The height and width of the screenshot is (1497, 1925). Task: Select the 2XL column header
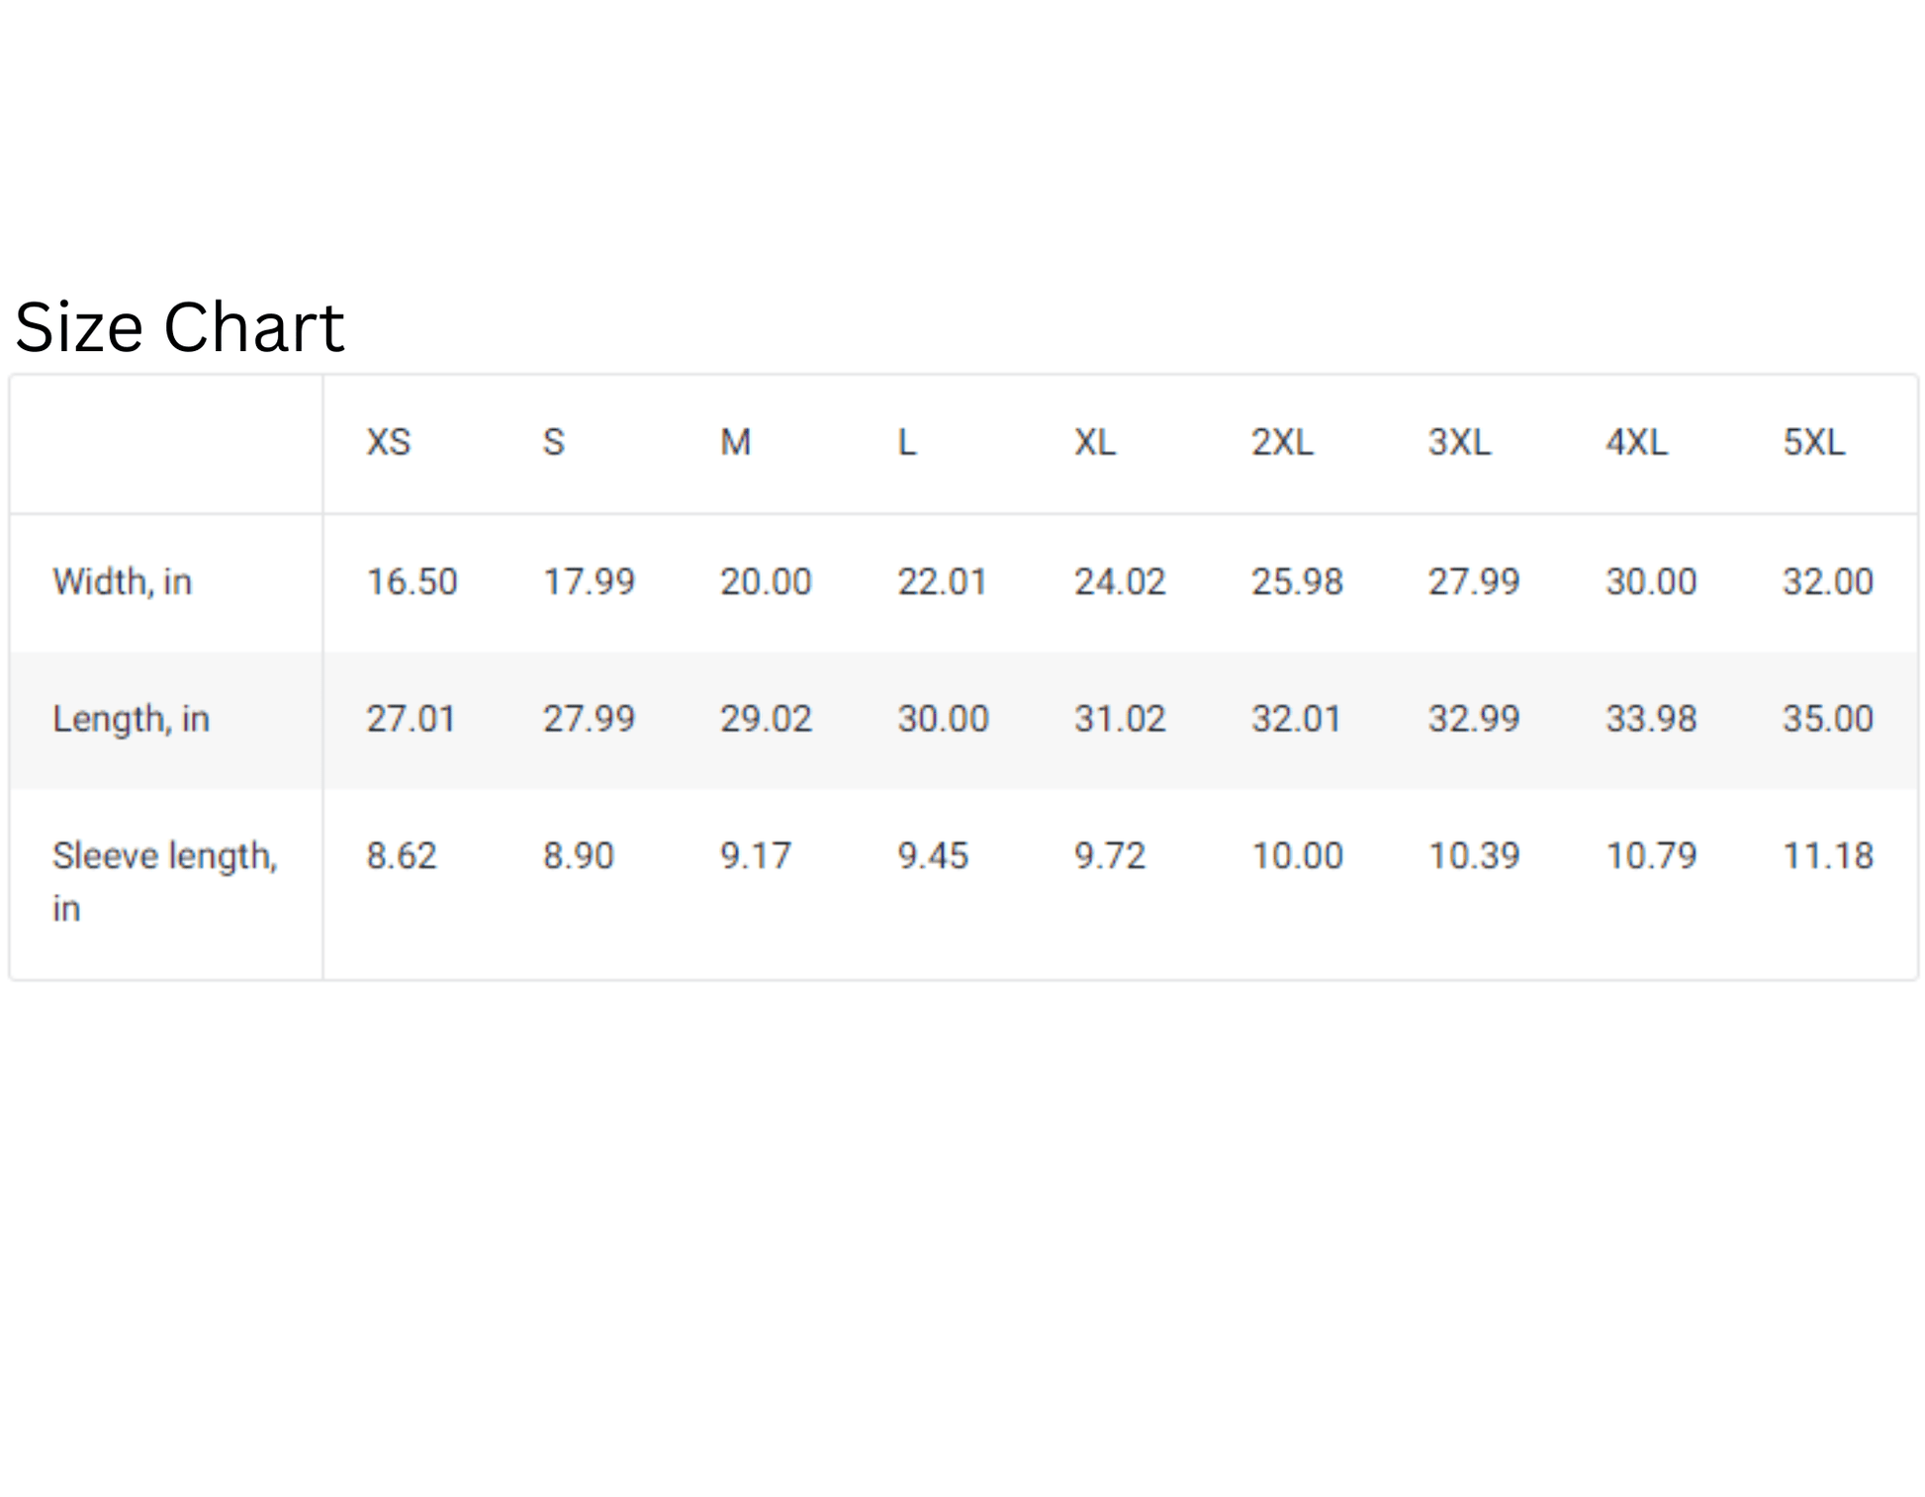[1282, 442]
